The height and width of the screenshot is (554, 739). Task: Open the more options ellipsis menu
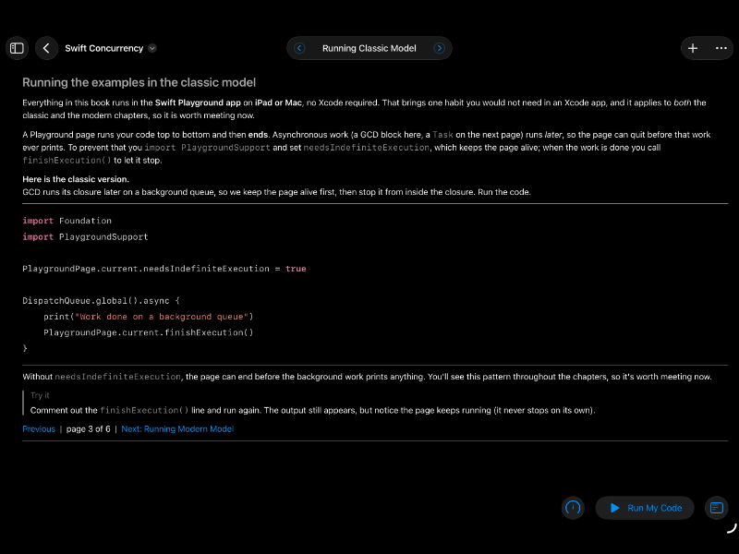coord(721,48)
